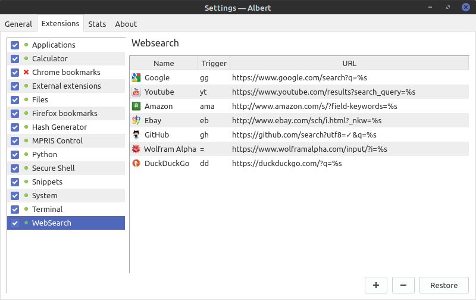Screen dimensions: 476x300
Task: Toggle the System extension checkbox
Action: 15,196
